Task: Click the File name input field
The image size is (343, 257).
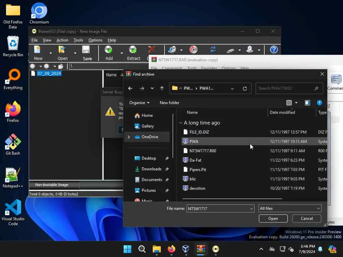Action: click(x=218, y=209)
